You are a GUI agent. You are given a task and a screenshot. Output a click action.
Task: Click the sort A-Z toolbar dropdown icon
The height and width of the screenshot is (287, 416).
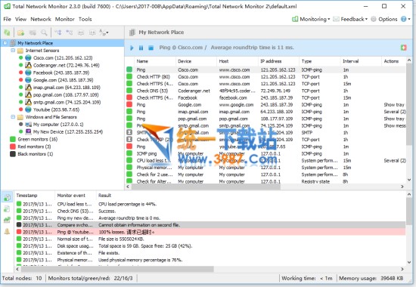(x=104, y=32)
